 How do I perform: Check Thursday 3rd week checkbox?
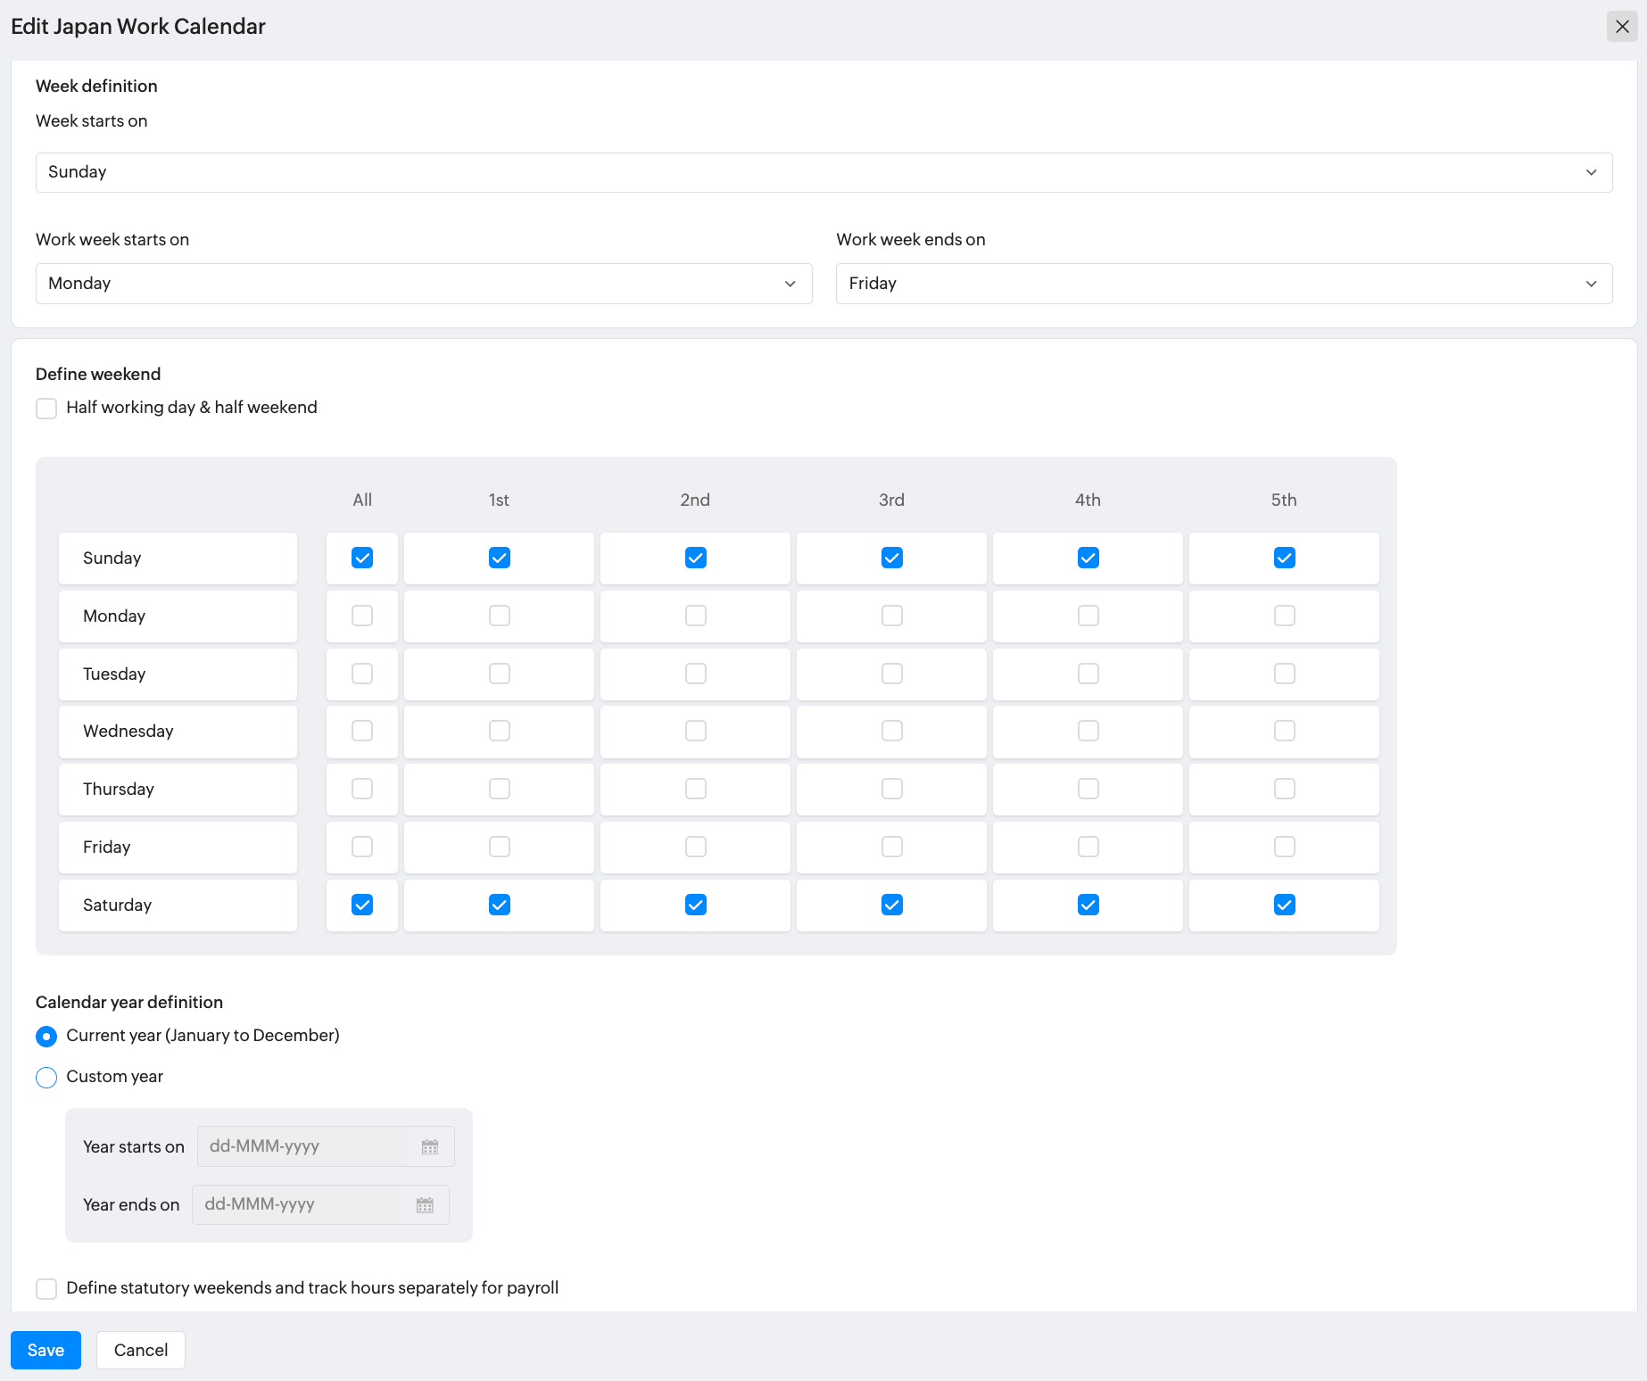[892, 789]
